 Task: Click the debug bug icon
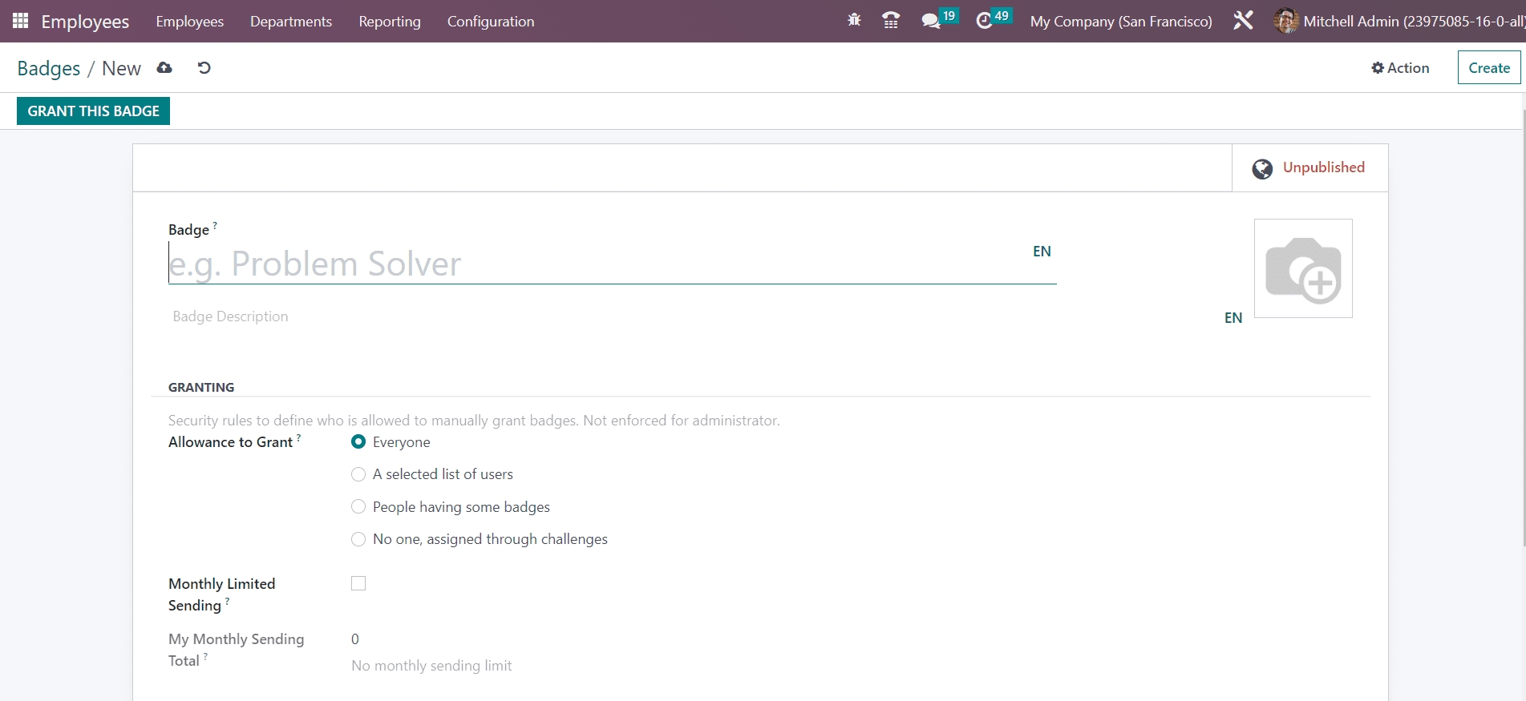pos(854,21)
